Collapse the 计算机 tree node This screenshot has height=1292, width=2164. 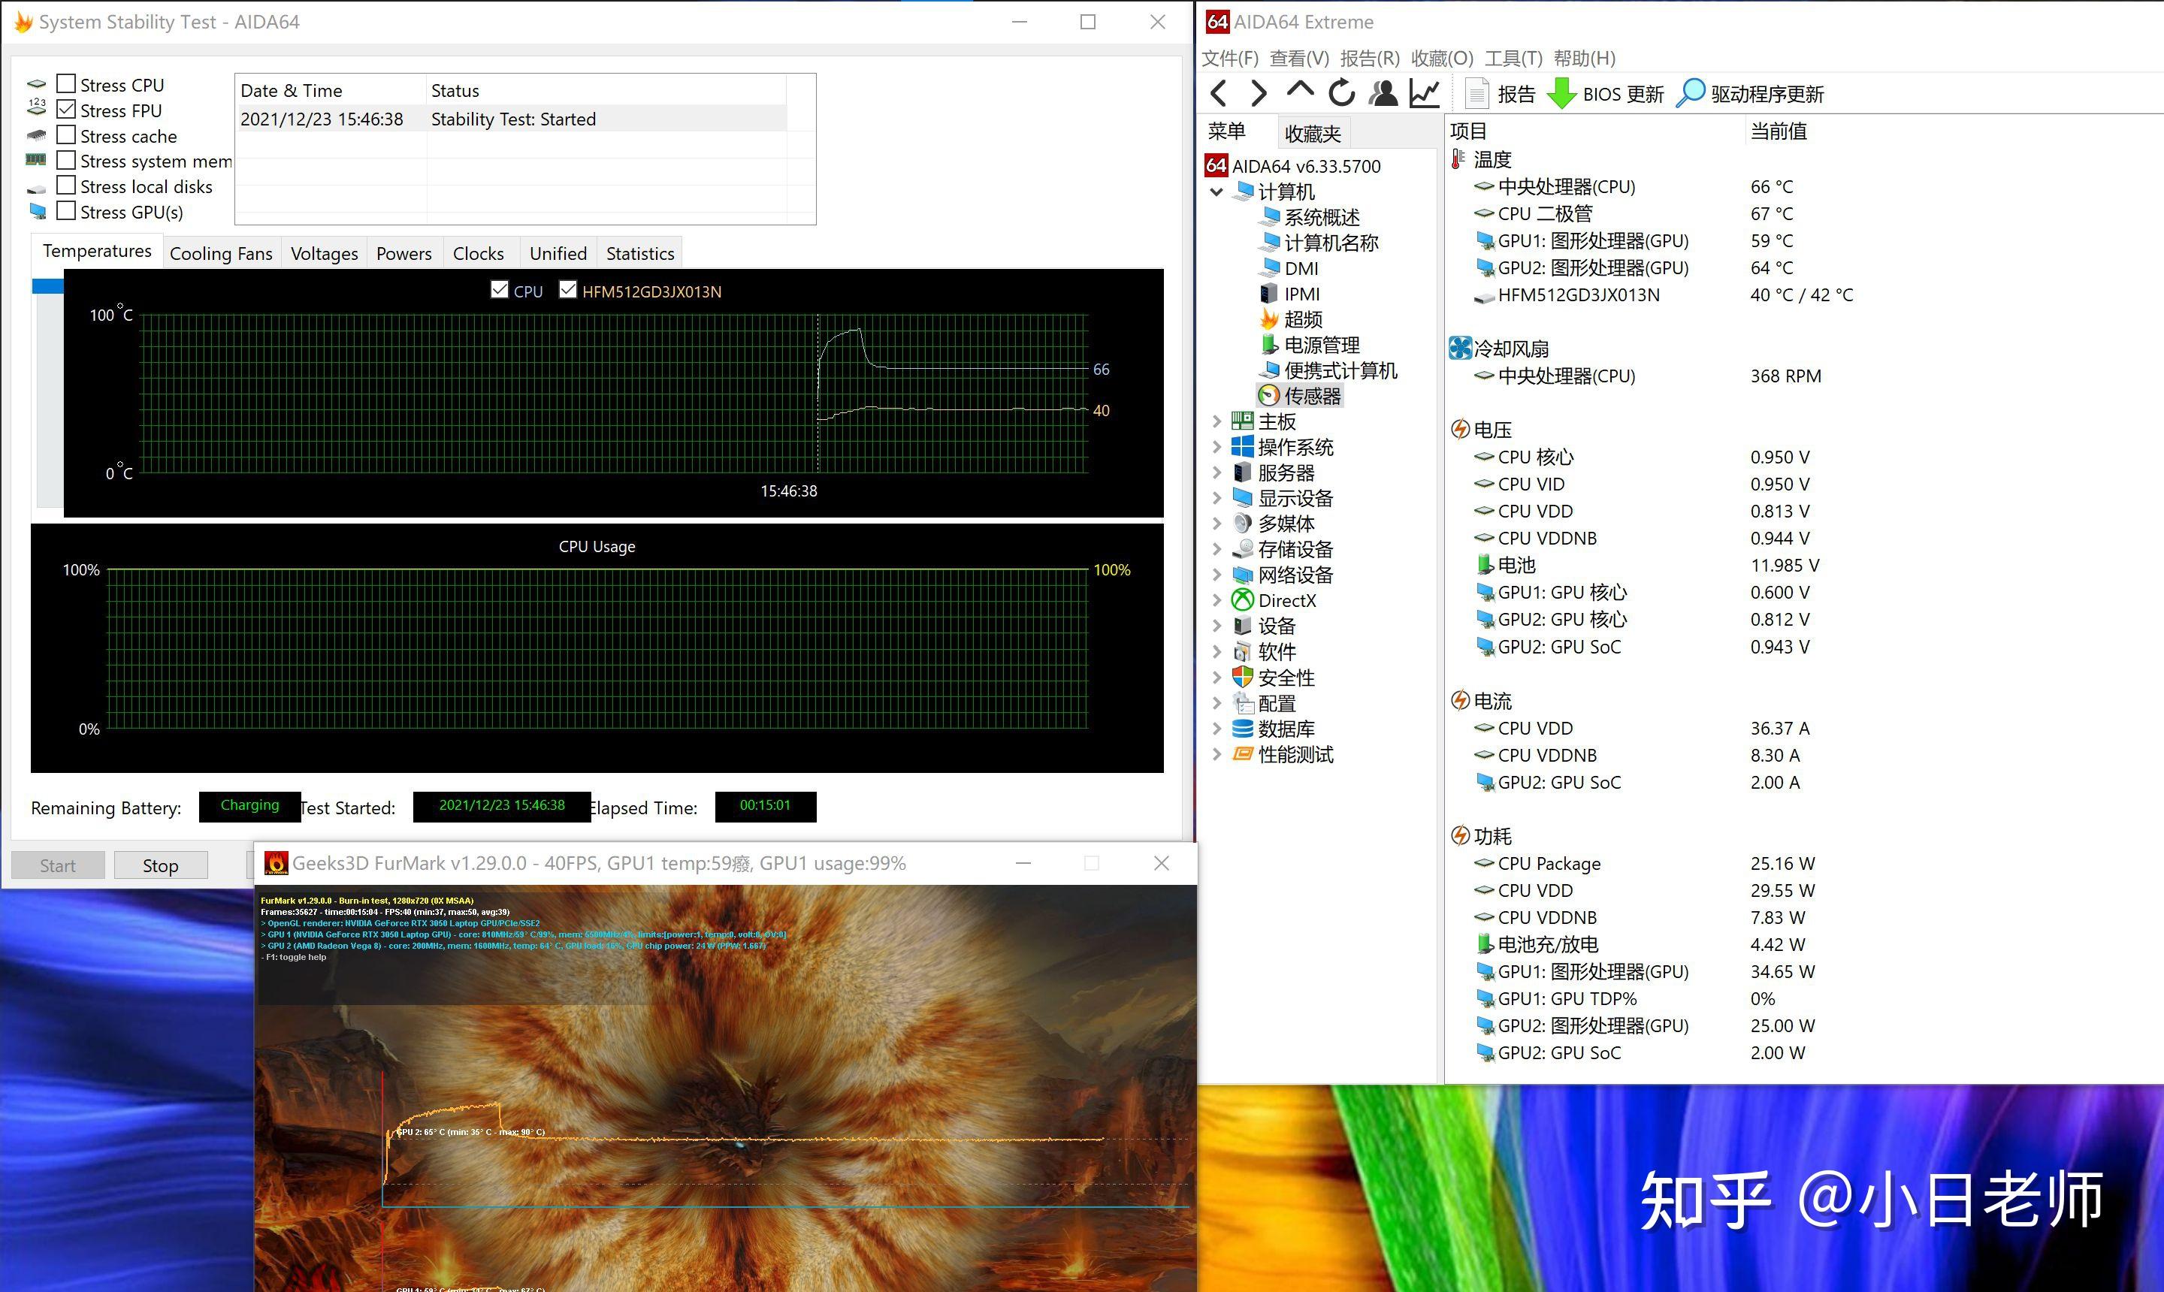[x=1216, y=192]
